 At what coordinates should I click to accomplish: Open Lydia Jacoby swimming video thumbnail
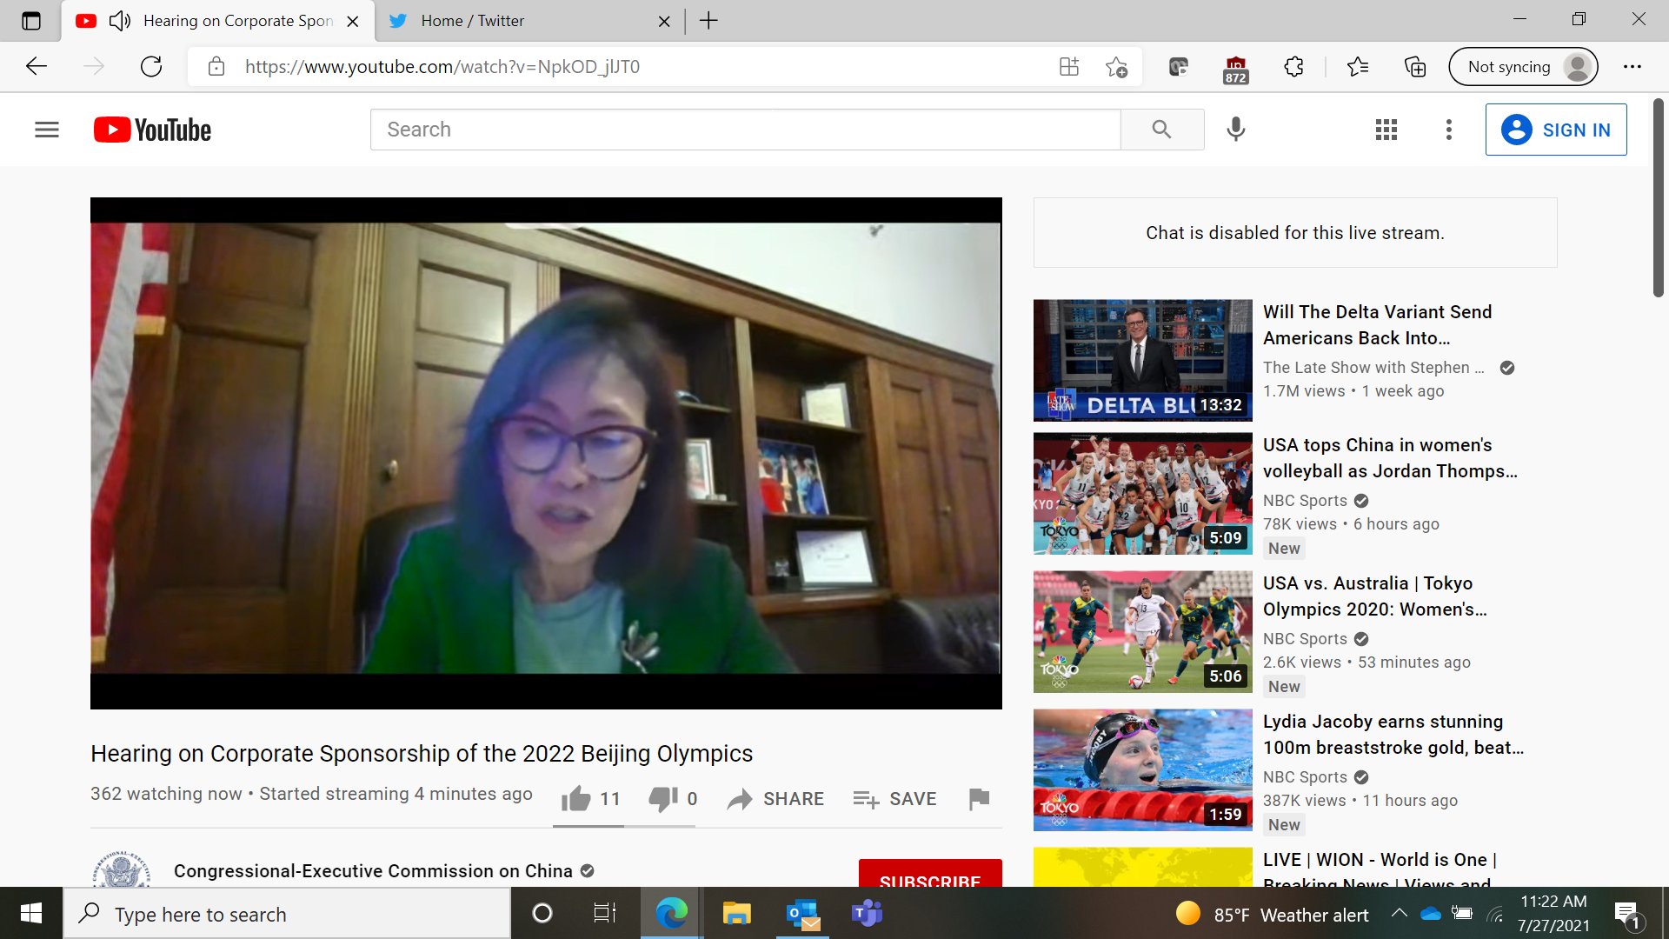pyautogui.click(x=1142, y=769)
